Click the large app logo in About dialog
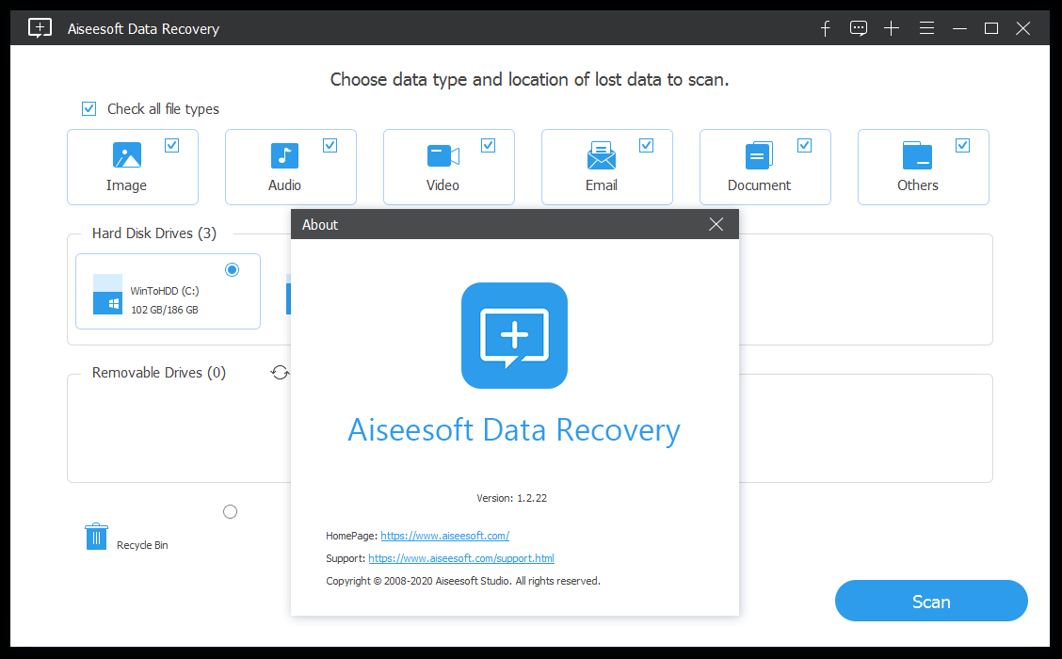 [514, 335]
